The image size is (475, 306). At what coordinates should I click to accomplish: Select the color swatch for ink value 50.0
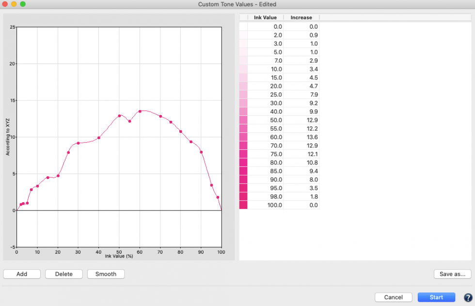[243, 120]
